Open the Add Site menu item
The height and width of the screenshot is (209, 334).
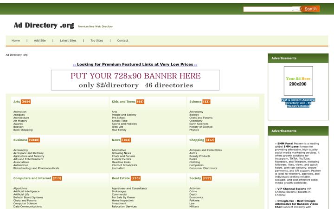point(40,40)
